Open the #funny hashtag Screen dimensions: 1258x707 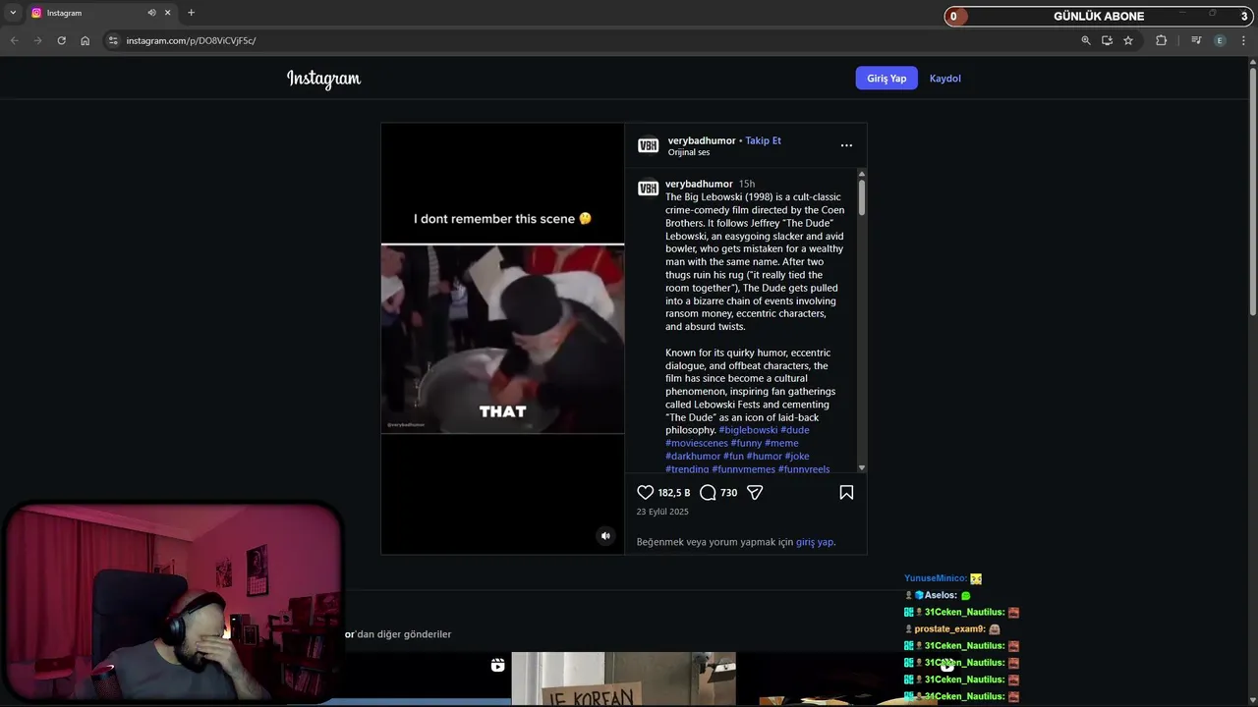click(x=746, y=443)
